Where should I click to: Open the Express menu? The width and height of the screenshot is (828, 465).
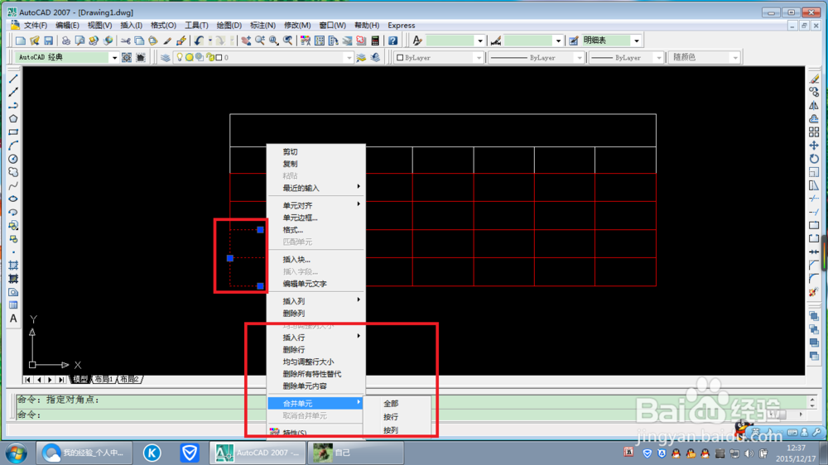(x=402, y=26)
